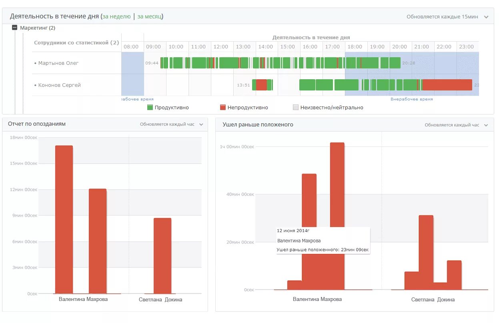Click the 18:00 hour column header
This screenshot has height=323, width=499.
pyautogui.click(x=355, y=47)
